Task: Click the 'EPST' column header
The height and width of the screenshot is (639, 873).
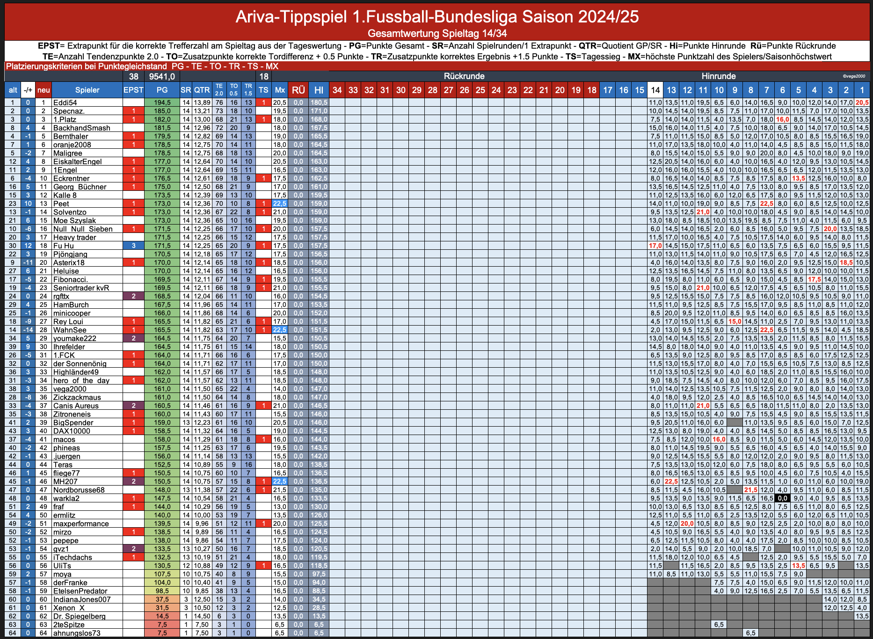Action: click(x=134, y=90)
